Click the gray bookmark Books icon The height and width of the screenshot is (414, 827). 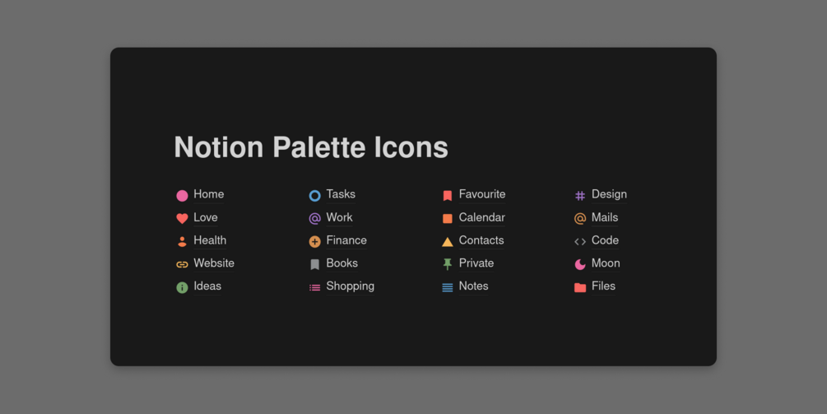315,264
